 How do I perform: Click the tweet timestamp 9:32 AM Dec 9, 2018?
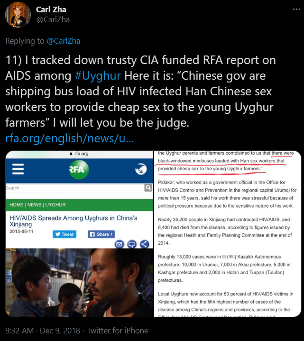pos(43,331)
